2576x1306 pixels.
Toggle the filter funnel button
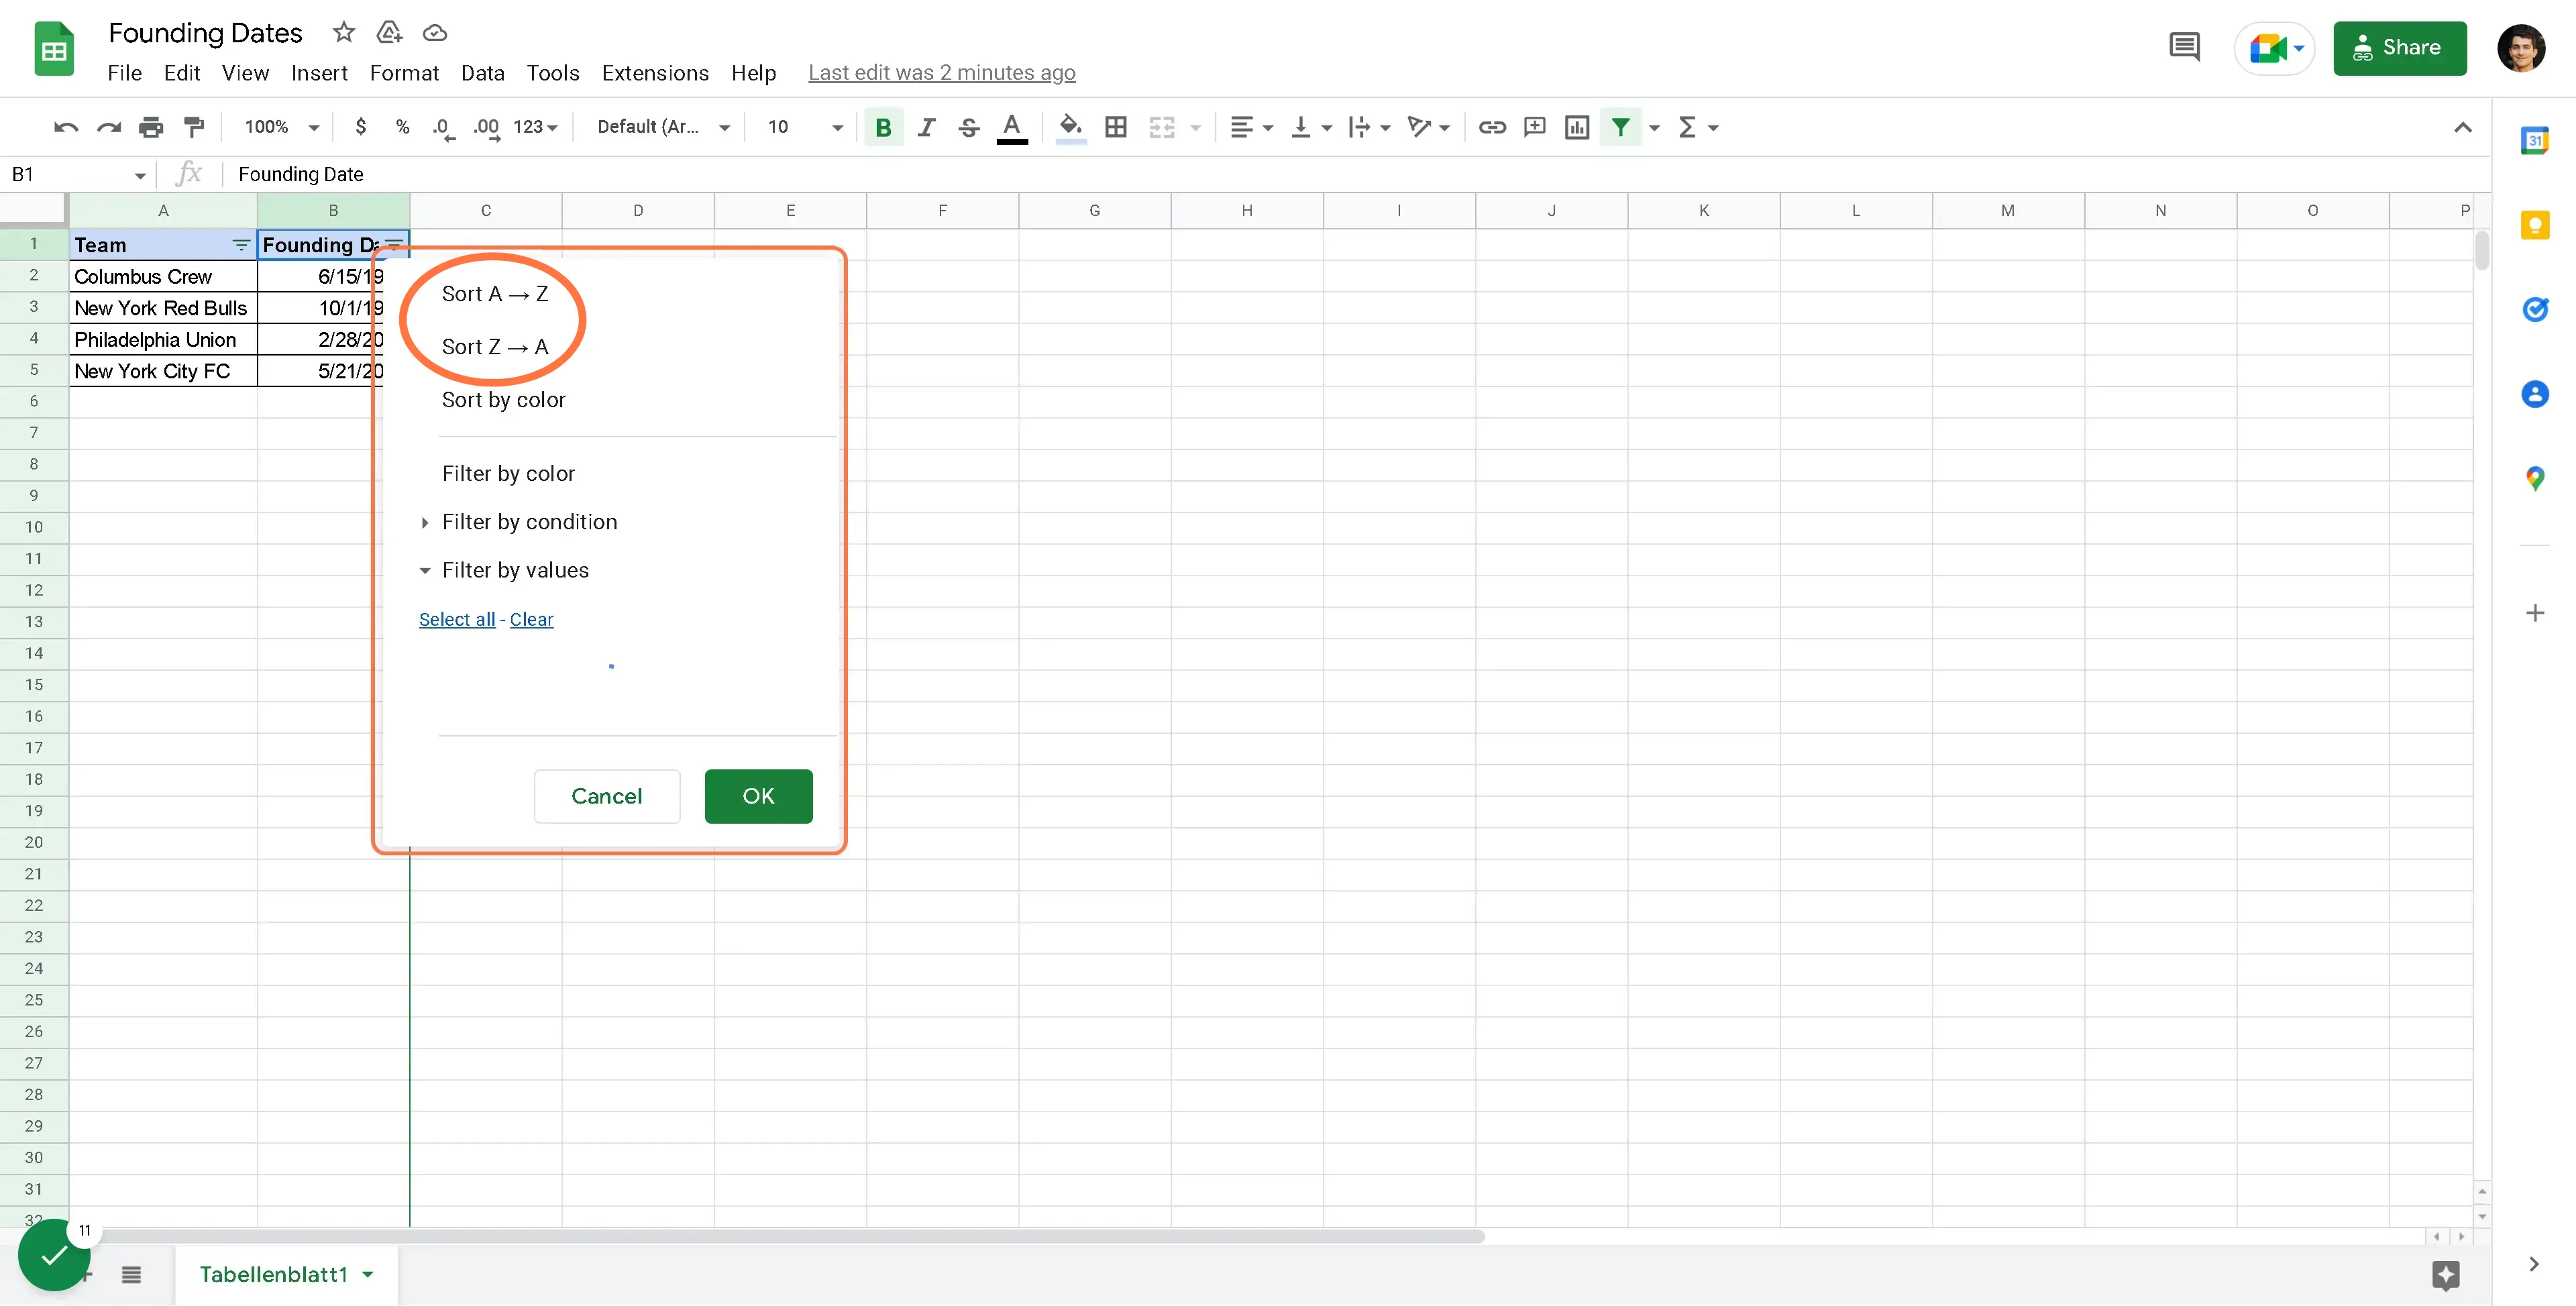point(1620,127)
